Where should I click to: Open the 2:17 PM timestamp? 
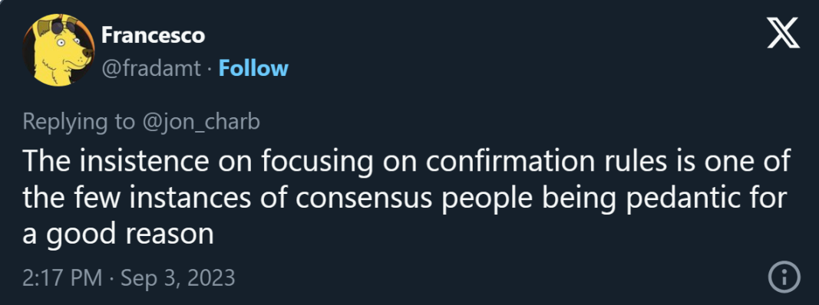point(62,278)
